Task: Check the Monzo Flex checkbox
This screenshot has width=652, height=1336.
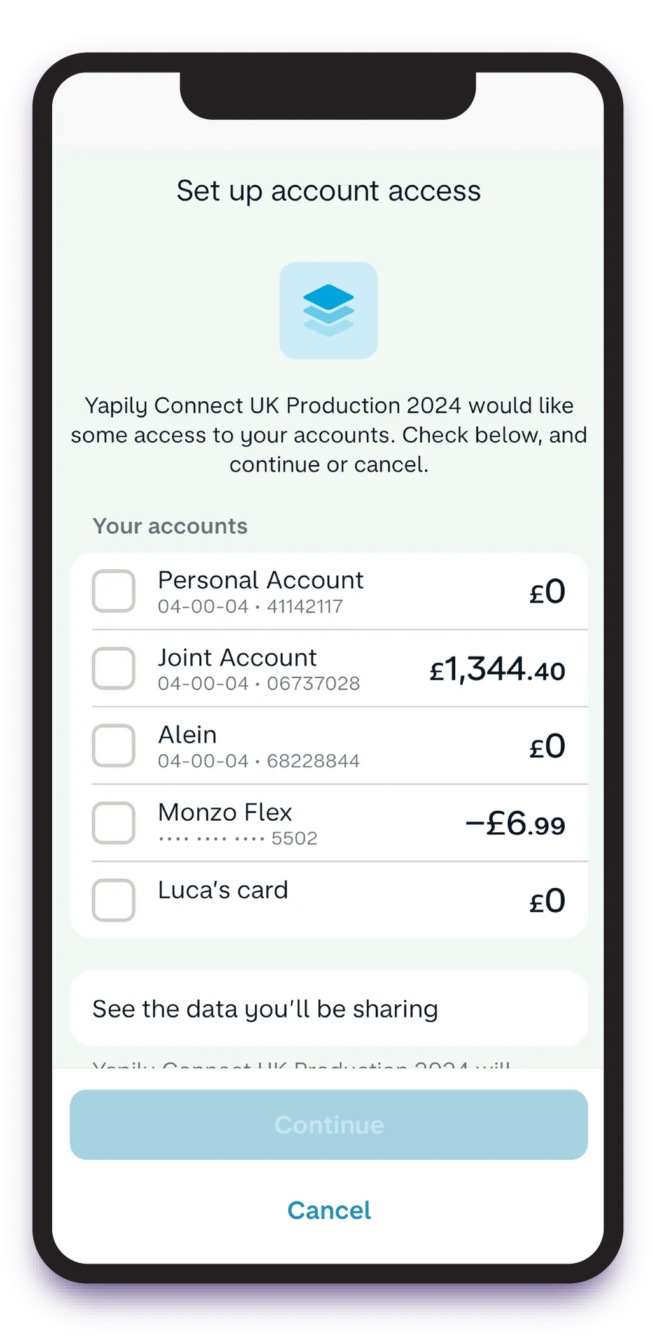Action: point(114,823)
